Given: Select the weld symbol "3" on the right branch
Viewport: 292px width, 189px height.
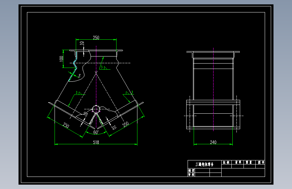Looking at the screenshot, I should coord(132,92).
